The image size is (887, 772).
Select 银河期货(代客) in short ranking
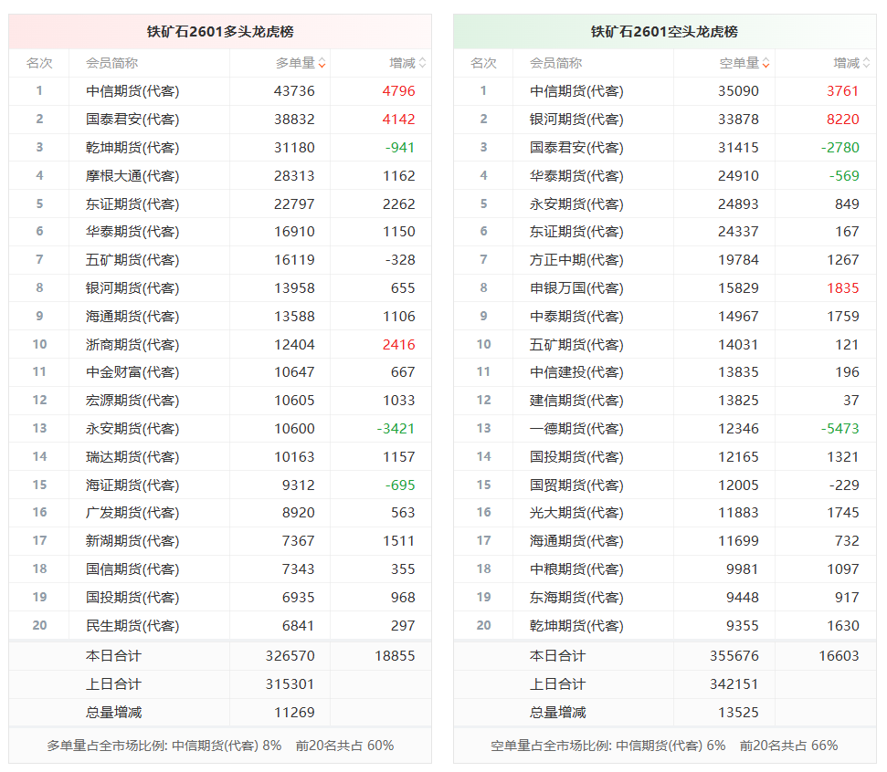576,120
